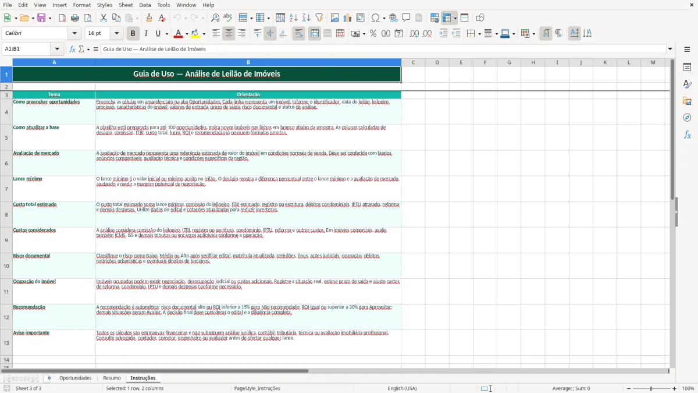This screenshot has width=698, height=393.
Task: Click Format as Percent icon
Action: [x=373, y=34]
